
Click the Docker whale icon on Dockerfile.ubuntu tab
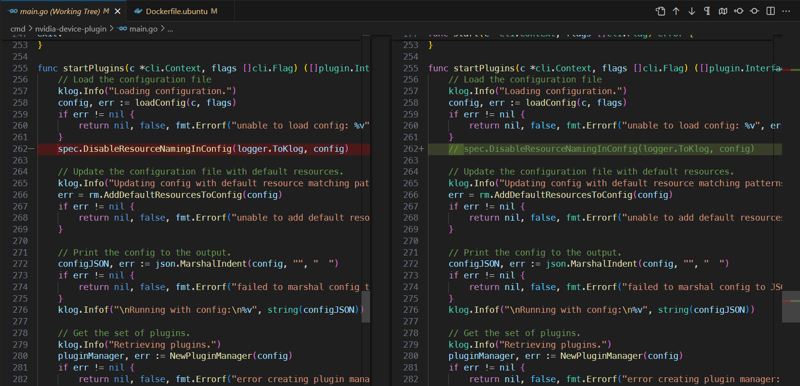138,11
